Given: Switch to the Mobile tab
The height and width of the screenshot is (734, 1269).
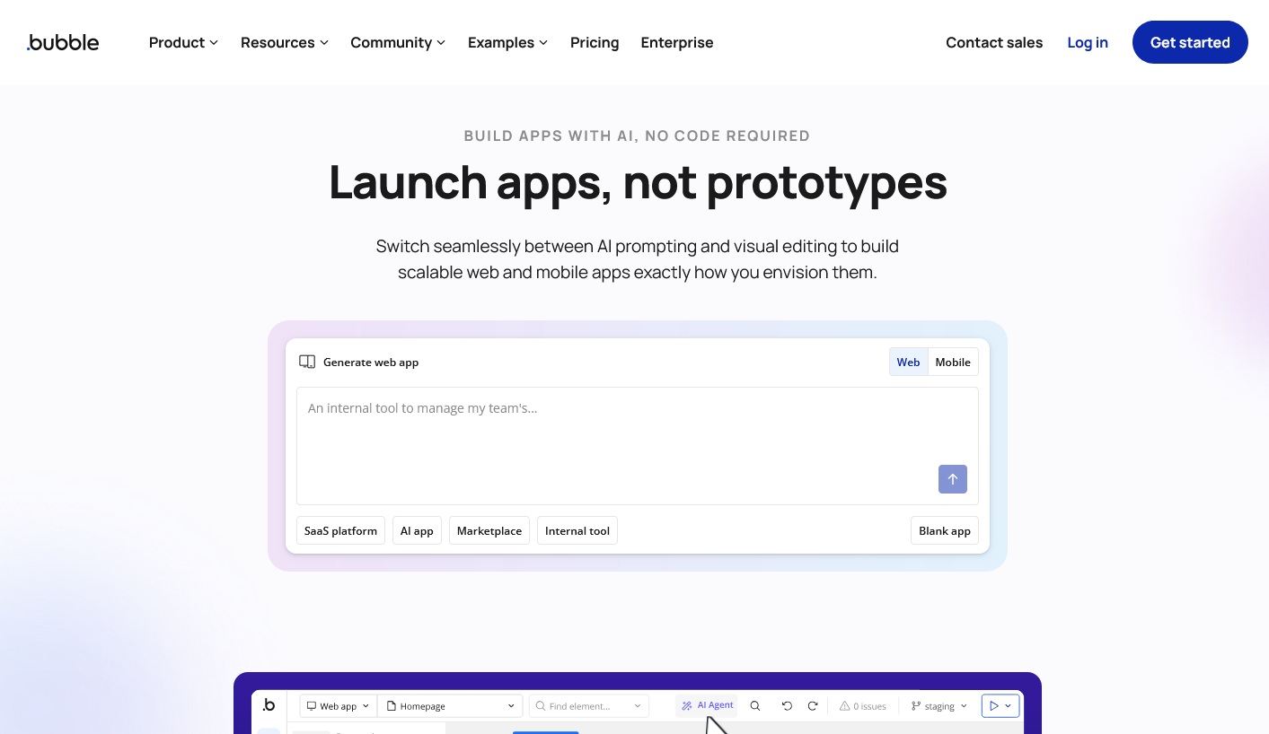Looking at the screenshot, I should click(x=953, y=362).
